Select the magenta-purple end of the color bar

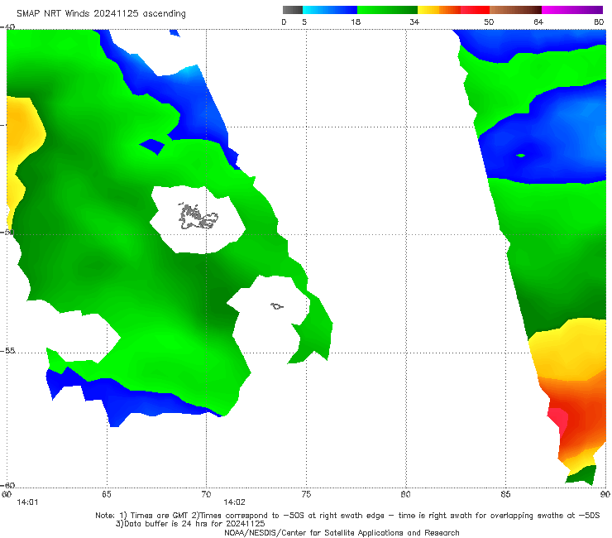pos(572,10)
